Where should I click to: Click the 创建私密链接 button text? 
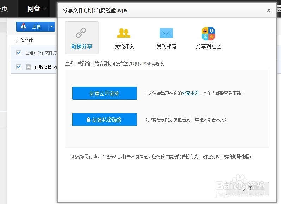tap(107, 120)
